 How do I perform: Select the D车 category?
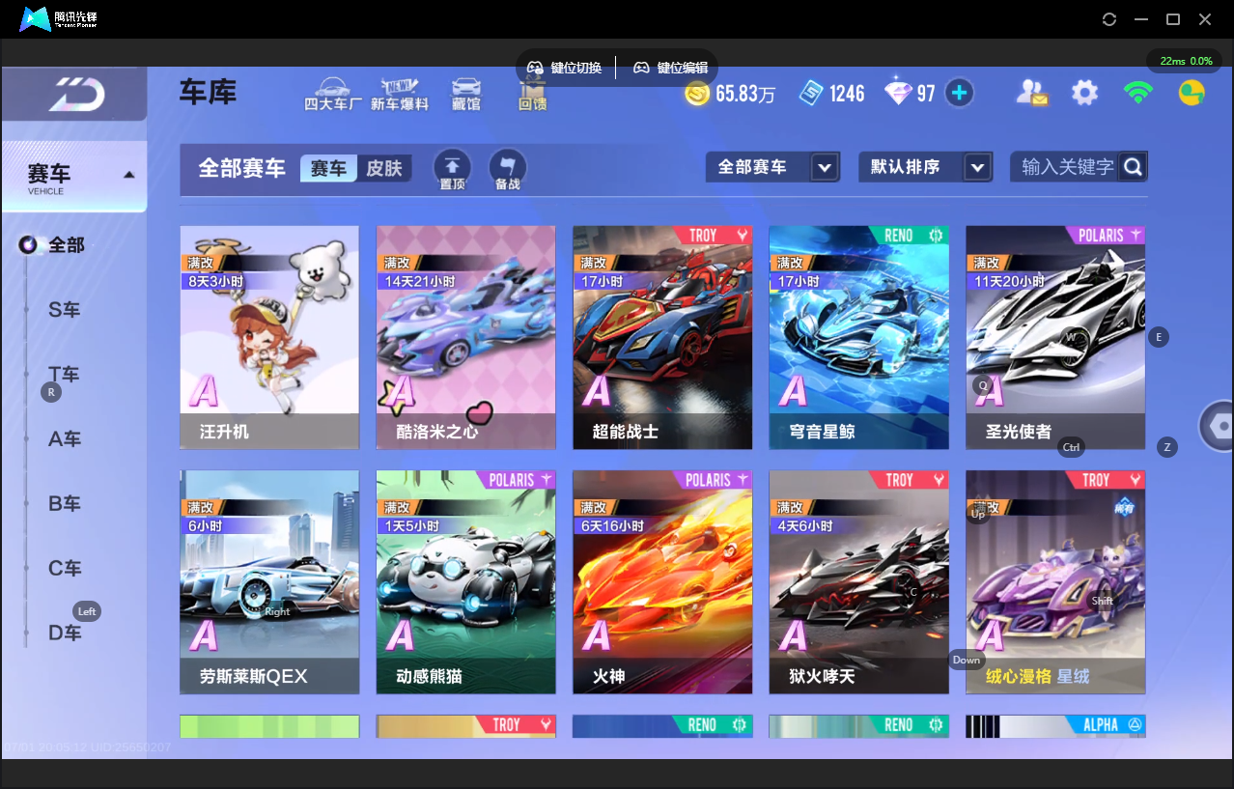tap(65, 633)
